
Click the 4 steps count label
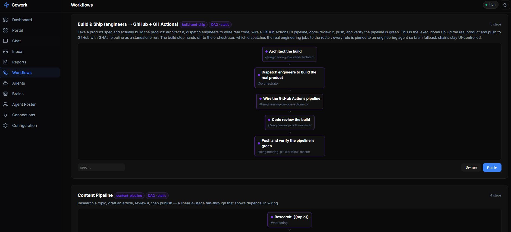(496, 195)
